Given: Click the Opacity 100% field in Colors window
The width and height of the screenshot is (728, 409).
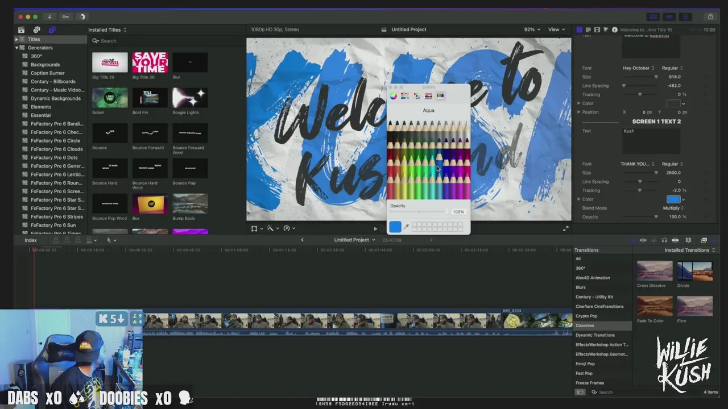Looking at the screenshot, I should click(458, 212).
